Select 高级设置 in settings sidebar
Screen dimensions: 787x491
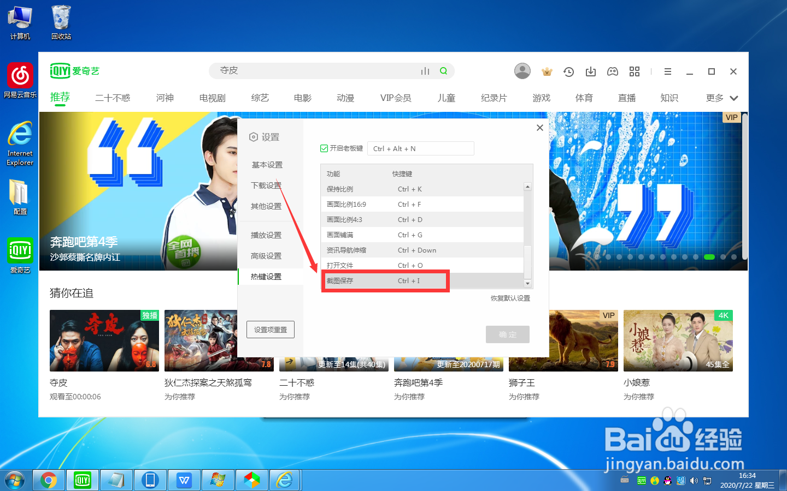(267, 256)
